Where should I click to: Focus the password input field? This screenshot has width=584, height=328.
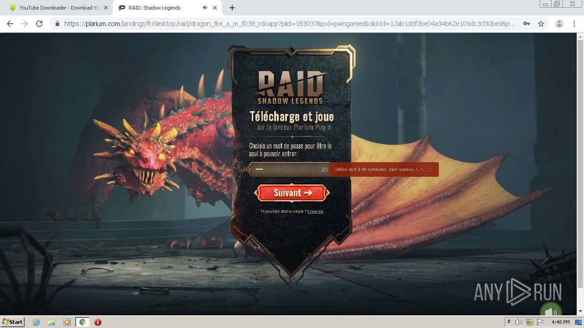pyautogui.click(x=289, y=169)
